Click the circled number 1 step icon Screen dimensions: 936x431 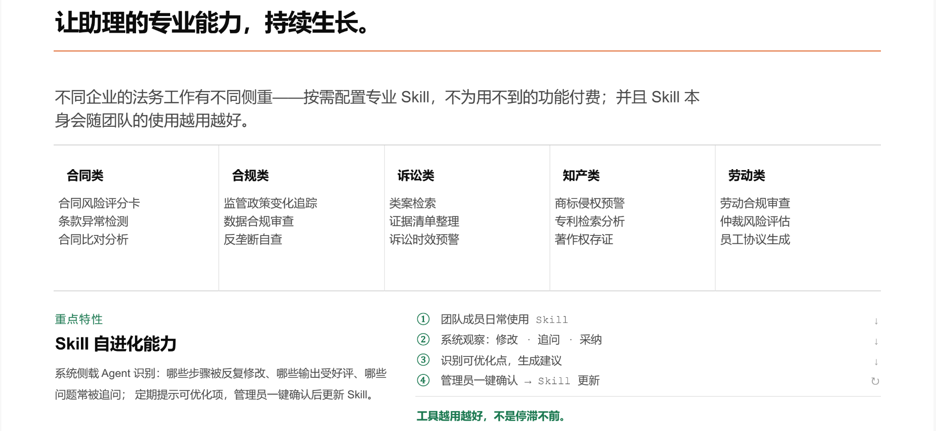tap(423, 319)
